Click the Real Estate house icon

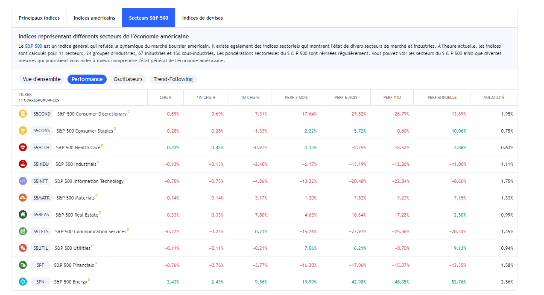point(23,214)
